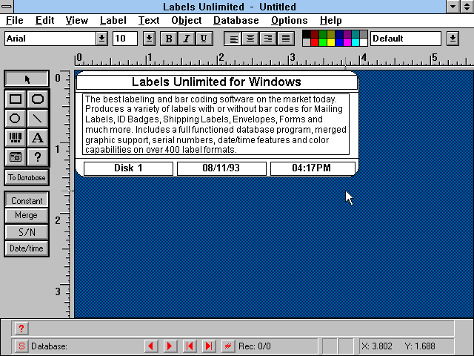Pick the cyan color swatch
The image size is (474, 356).
click(x=355, y=42)
